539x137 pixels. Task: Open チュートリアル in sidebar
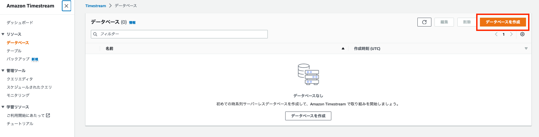tap(20, 124)
